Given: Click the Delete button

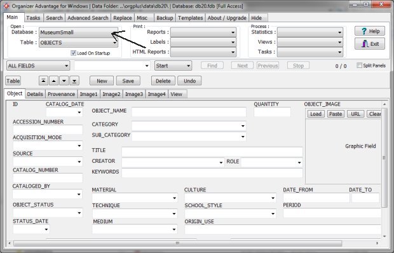Looking at the screenshot, I should 163,81.
